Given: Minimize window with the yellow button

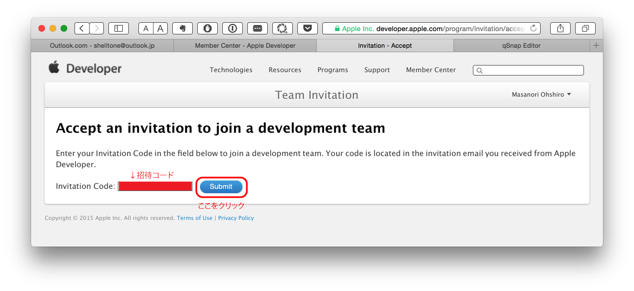Looking at the screenshot, I should [53, 28].
